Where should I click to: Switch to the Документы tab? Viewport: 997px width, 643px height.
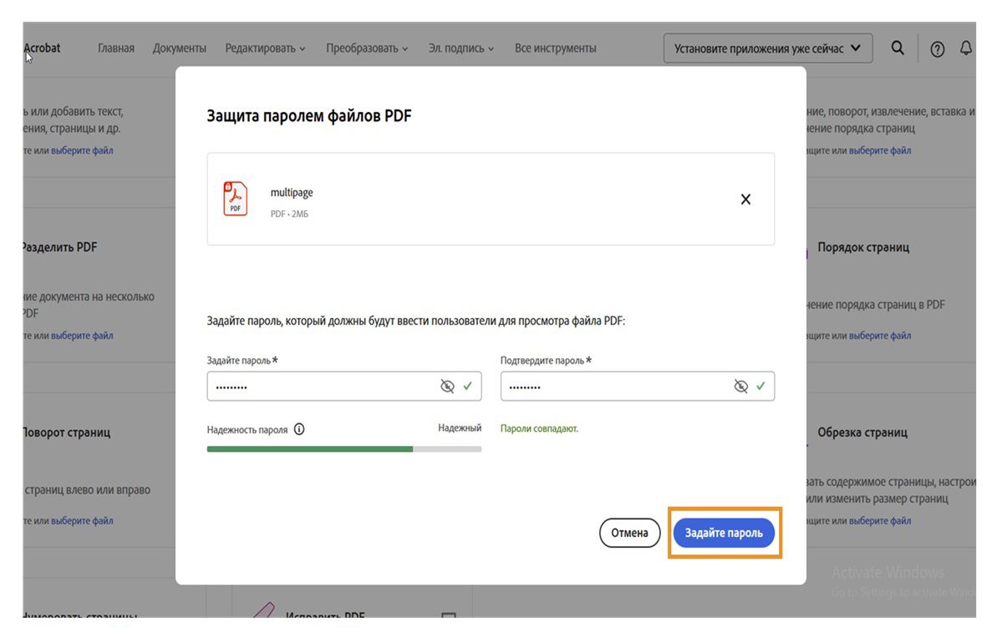pos(181,48)
